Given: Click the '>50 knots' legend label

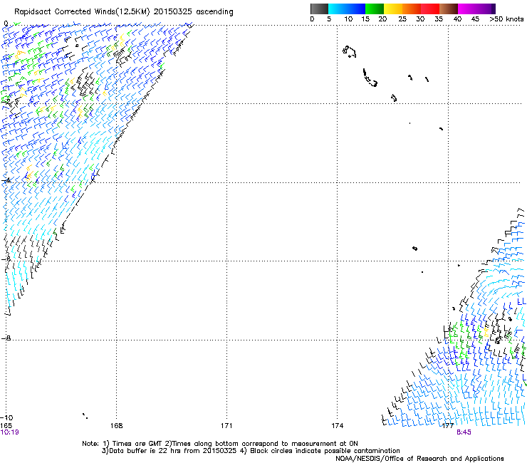Looking at the screenshot, I should point(506,19).
